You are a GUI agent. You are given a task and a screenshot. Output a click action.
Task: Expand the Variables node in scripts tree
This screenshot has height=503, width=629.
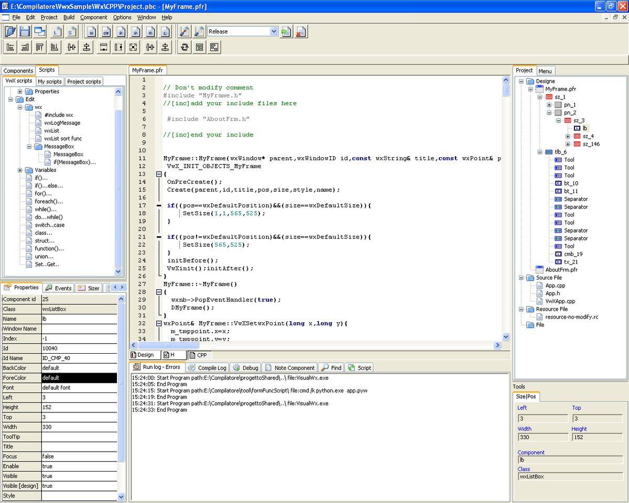(x=20, y=170)
